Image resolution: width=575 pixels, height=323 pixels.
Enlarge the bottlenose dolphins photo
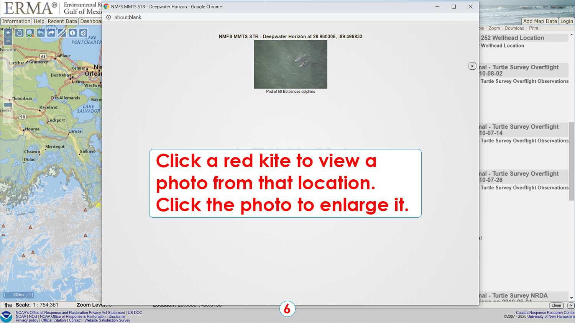290,64
